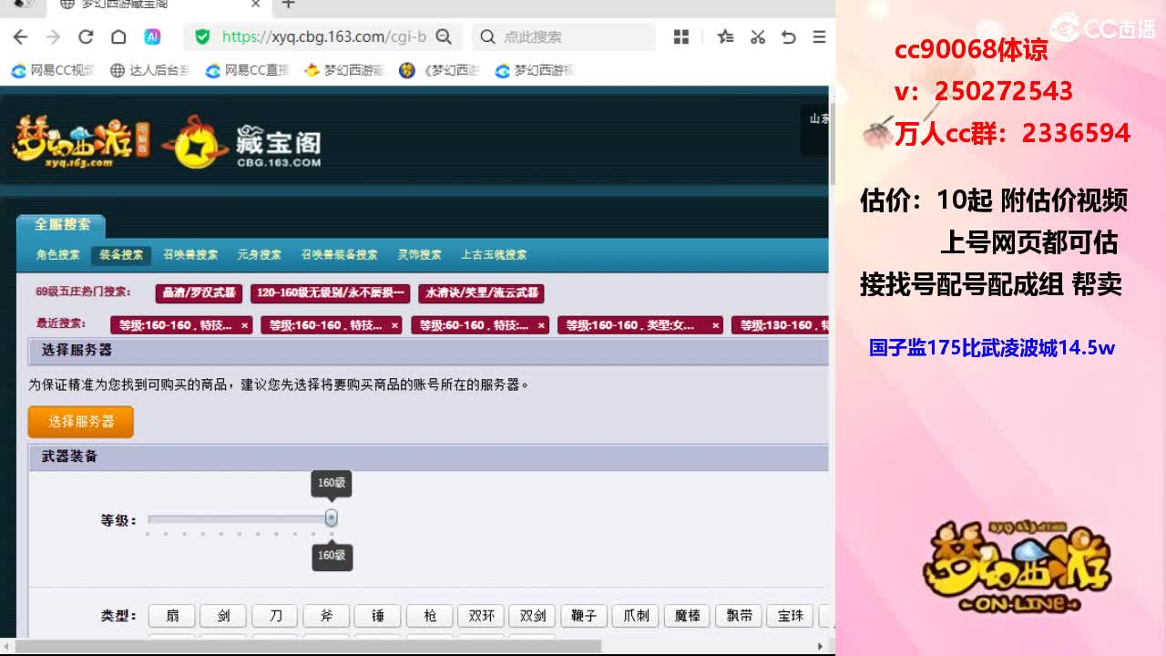Click the undo closed tab arrow icon

[x=789, y=36]
